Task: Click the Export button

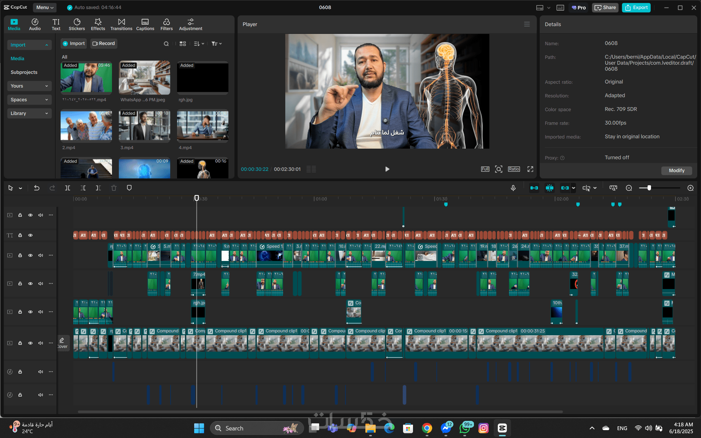Action: pyautogui.click(x=636, y=8)
